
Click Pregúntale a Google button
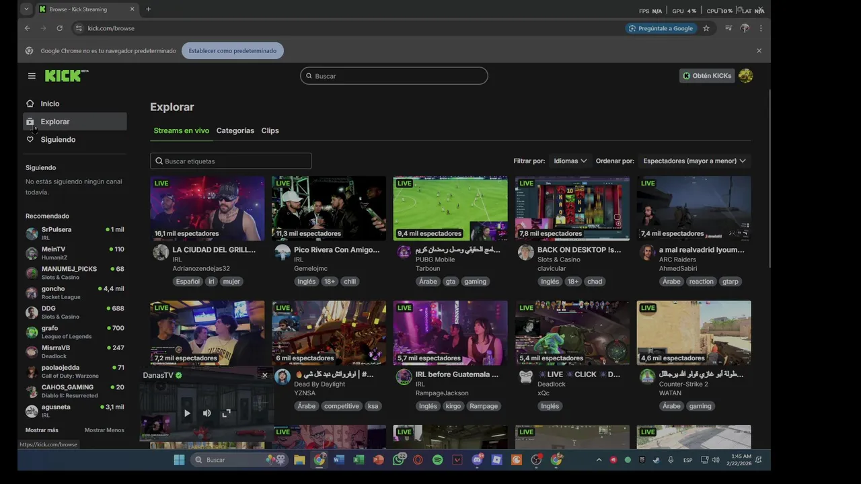coord(661,28)
